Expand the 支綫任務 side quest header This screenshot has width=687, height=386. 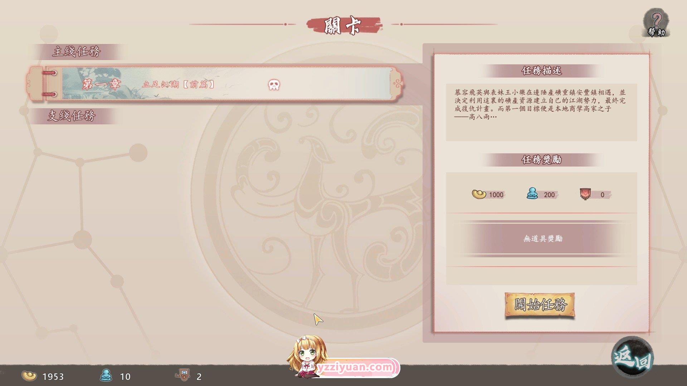[x=72, y=116]
